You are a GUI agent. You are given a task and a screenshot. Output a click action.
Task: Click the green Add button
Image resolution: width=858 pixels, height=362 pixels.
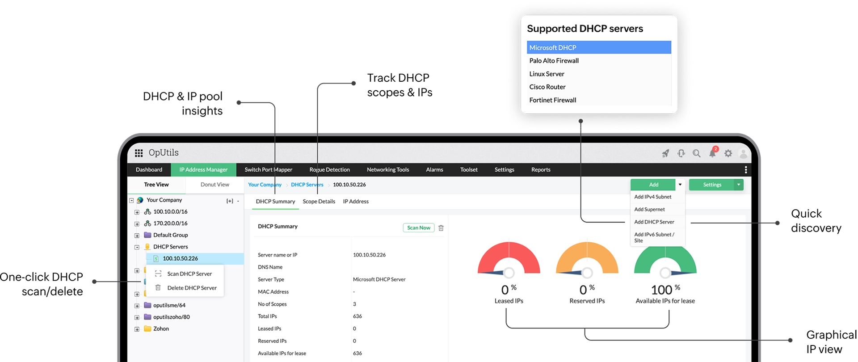coord(653,185)
